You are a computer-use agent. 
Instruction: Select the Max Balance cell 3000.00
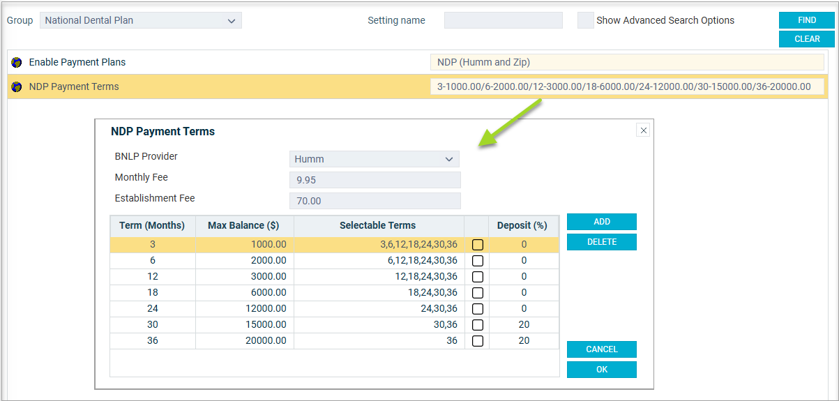tap(244, 277)
